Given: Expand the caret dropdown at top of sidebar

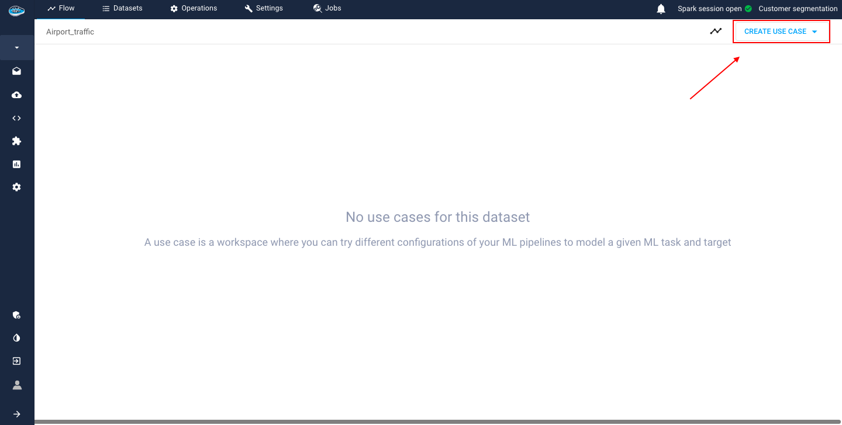Looking at the screenshot, I should (x=17, y=48).
